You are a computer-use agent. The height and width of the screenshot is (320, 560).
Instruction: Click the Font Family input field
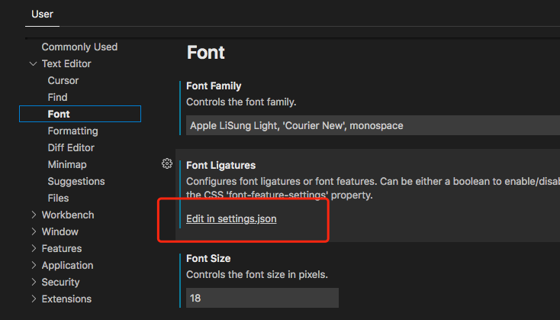[372, 125]
